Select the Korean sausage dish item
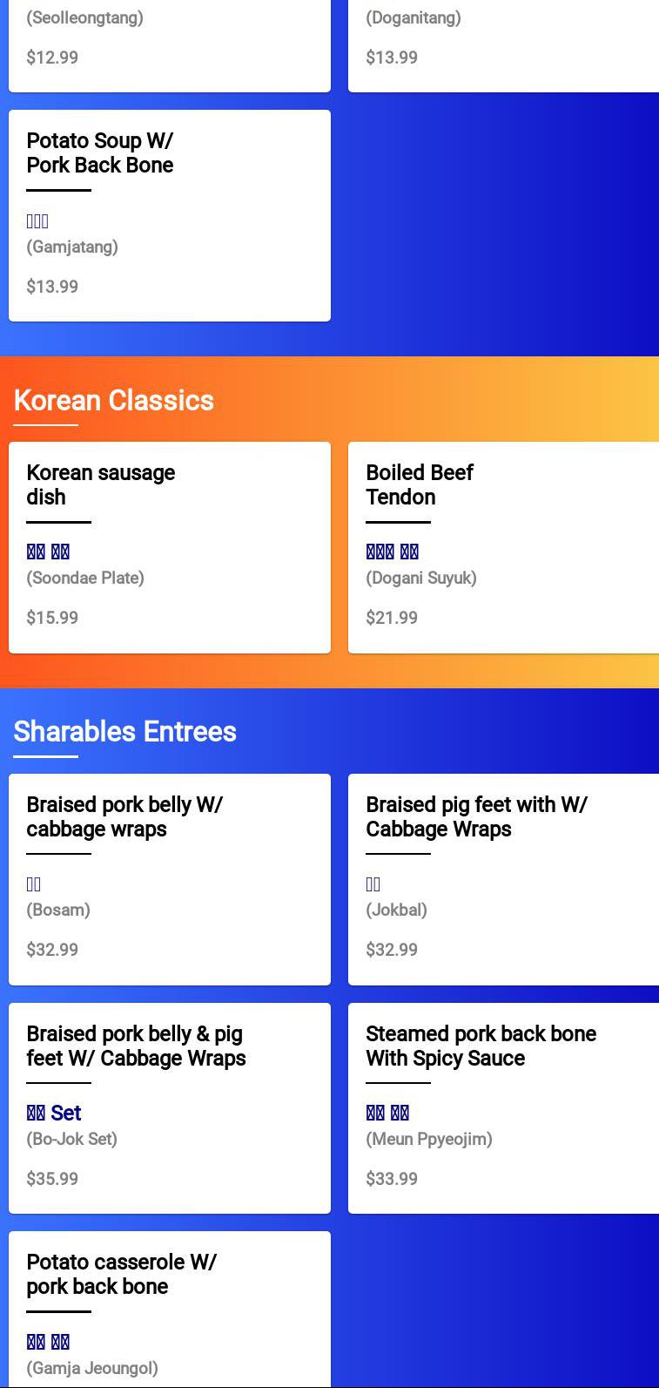 [x=170, y=547]
